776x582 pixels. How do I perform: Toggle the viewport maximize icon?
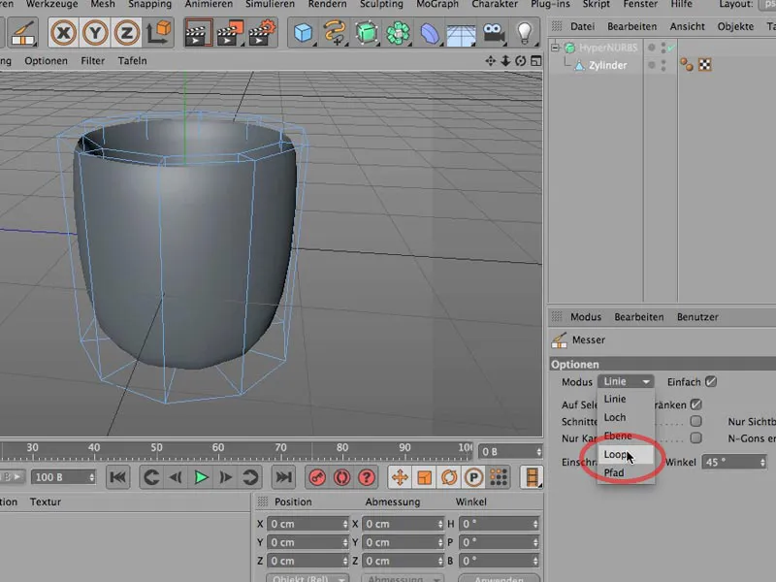[536, 61]
